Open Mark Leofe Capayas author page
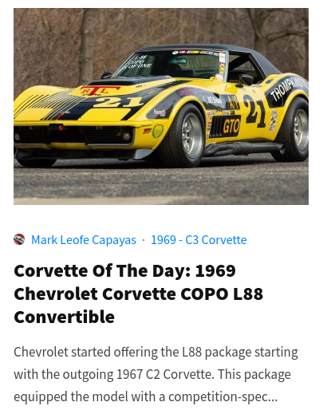The height and width of the screenshot is (410, 323). [x=84, y=240]
